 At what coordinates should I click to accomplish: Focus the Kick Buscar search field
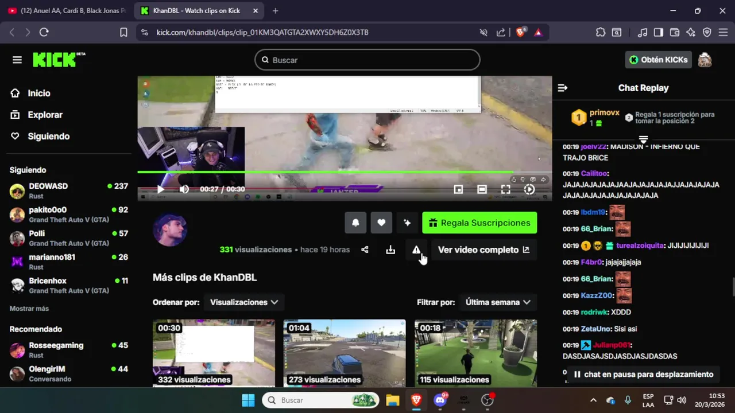(367, 60)
